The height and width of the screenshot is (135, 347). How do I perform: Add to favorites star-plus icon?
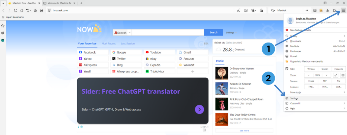261,10
